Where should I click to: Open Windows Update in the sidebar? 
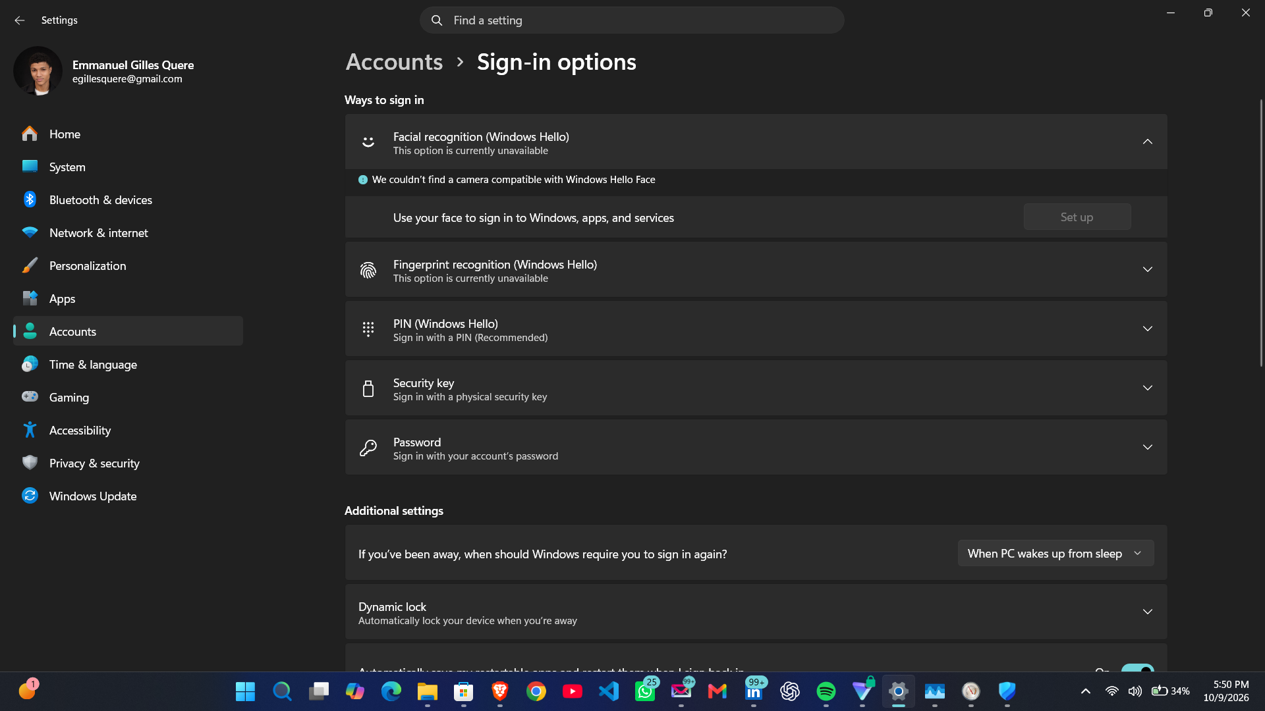pos(128,496)
